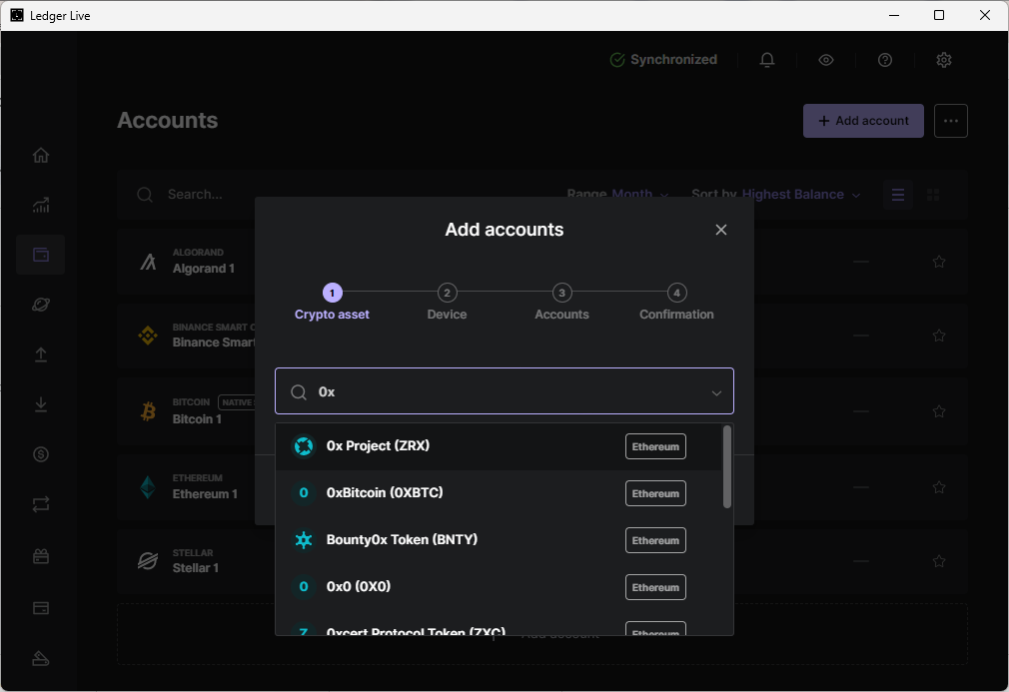Open the Market chart icon in sidebar

coord(41,205)
